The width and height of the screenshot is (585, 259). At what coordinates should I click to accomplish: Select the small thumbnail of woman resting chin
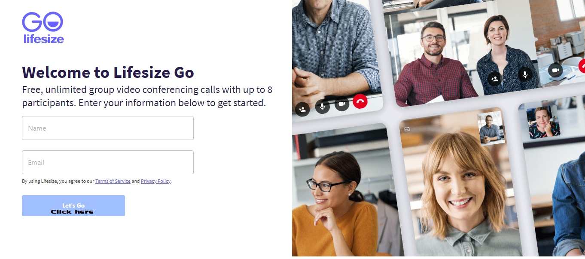click(x=544, y=122)
